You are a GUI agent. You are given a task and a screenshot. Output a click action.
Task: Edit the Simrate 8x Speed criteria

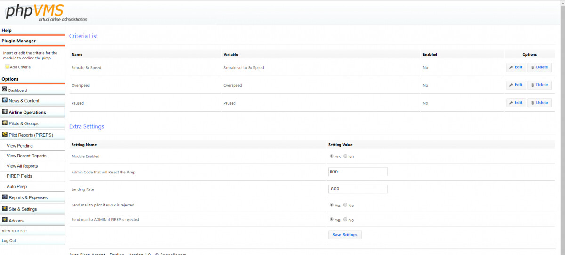point(516,67)
